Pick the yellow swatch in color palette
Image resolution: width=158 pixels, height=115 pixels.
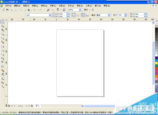[x=156, y=63]
